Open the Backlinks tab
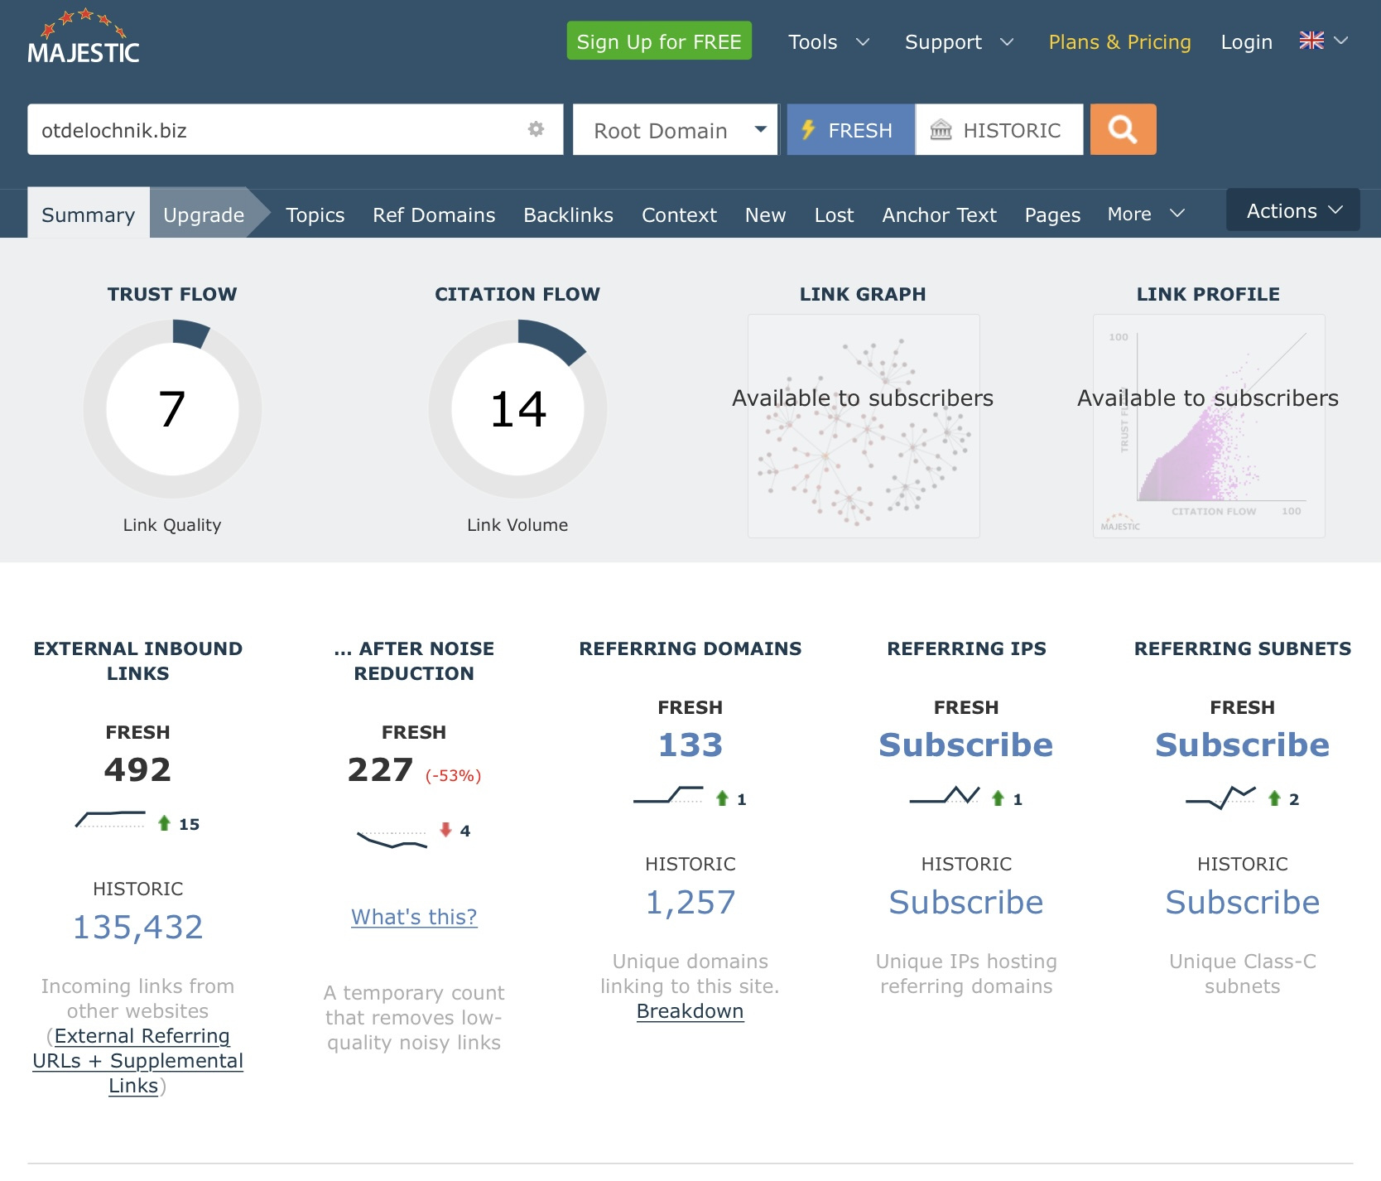 click(568, 215)
